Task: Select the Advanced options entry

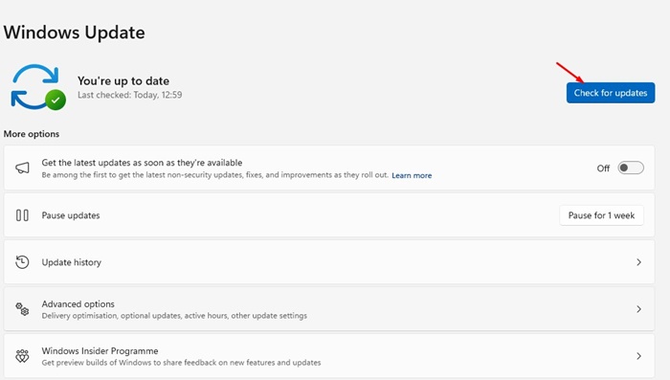Action: pyautogui.click(x=329, y=309)
